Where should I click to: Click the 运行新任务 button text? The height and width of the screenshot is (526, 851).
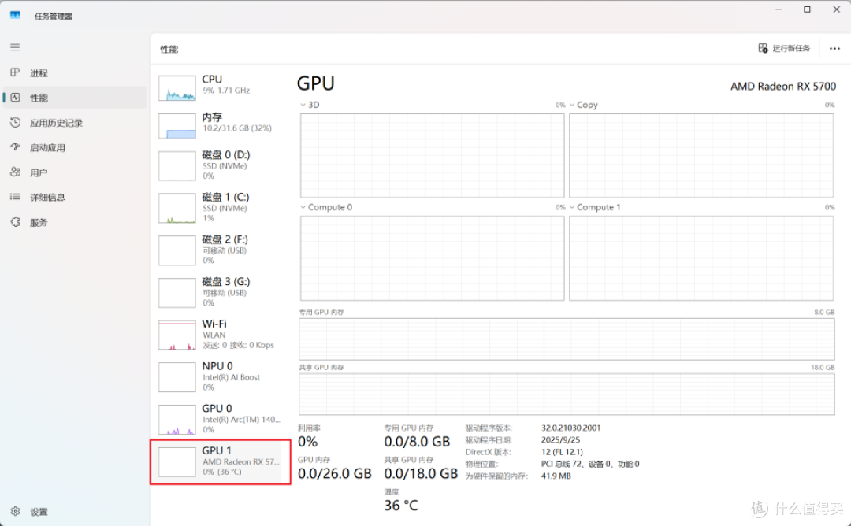tap(791, 48)
